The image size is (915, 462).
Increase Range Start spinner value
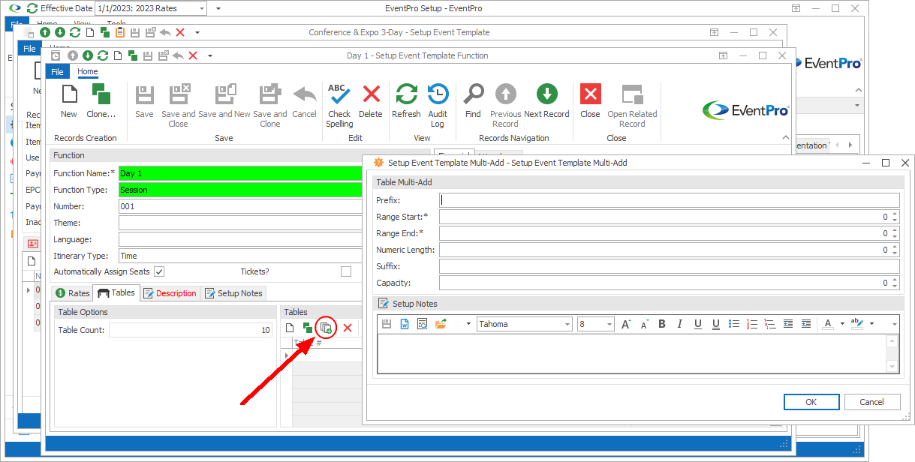click(x=895, y=214)
